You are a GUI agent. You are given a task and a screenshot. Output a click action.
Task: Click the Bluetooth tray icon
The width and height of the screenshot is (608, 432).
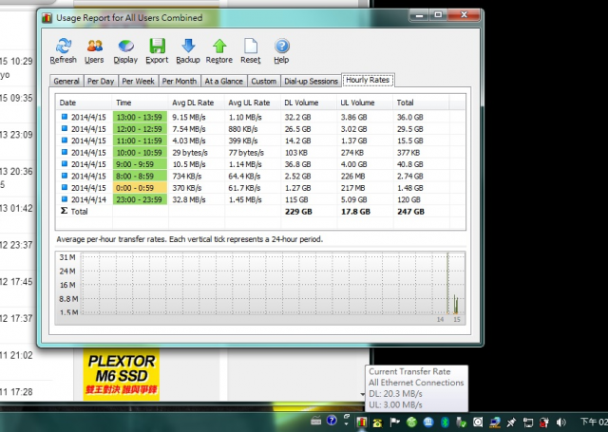[445, 422]
